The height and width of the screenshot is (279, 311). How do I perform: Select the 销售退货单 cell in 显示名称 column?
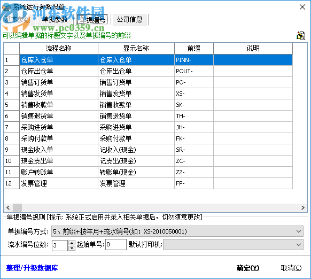[136, 116]
